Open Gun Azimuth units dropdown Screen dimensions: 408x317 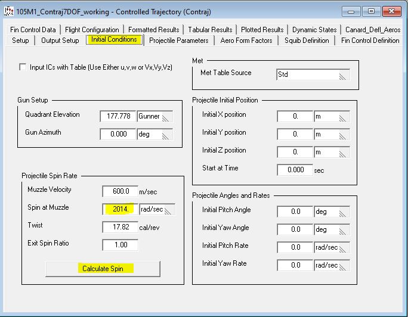(166, 135)
